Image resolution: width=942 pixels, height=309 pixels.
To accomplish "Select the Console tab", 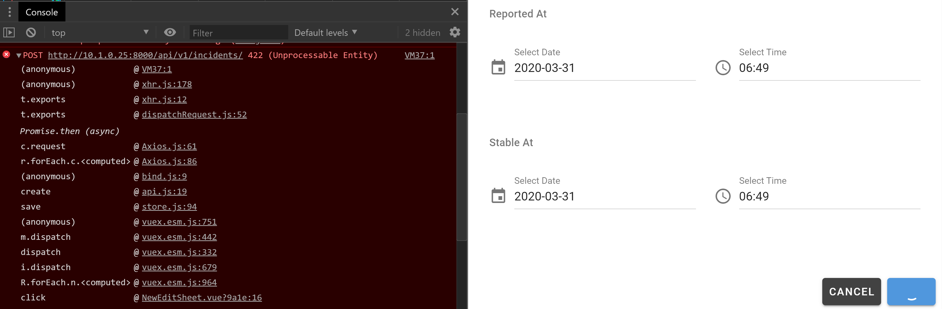I will click(41, 12).
